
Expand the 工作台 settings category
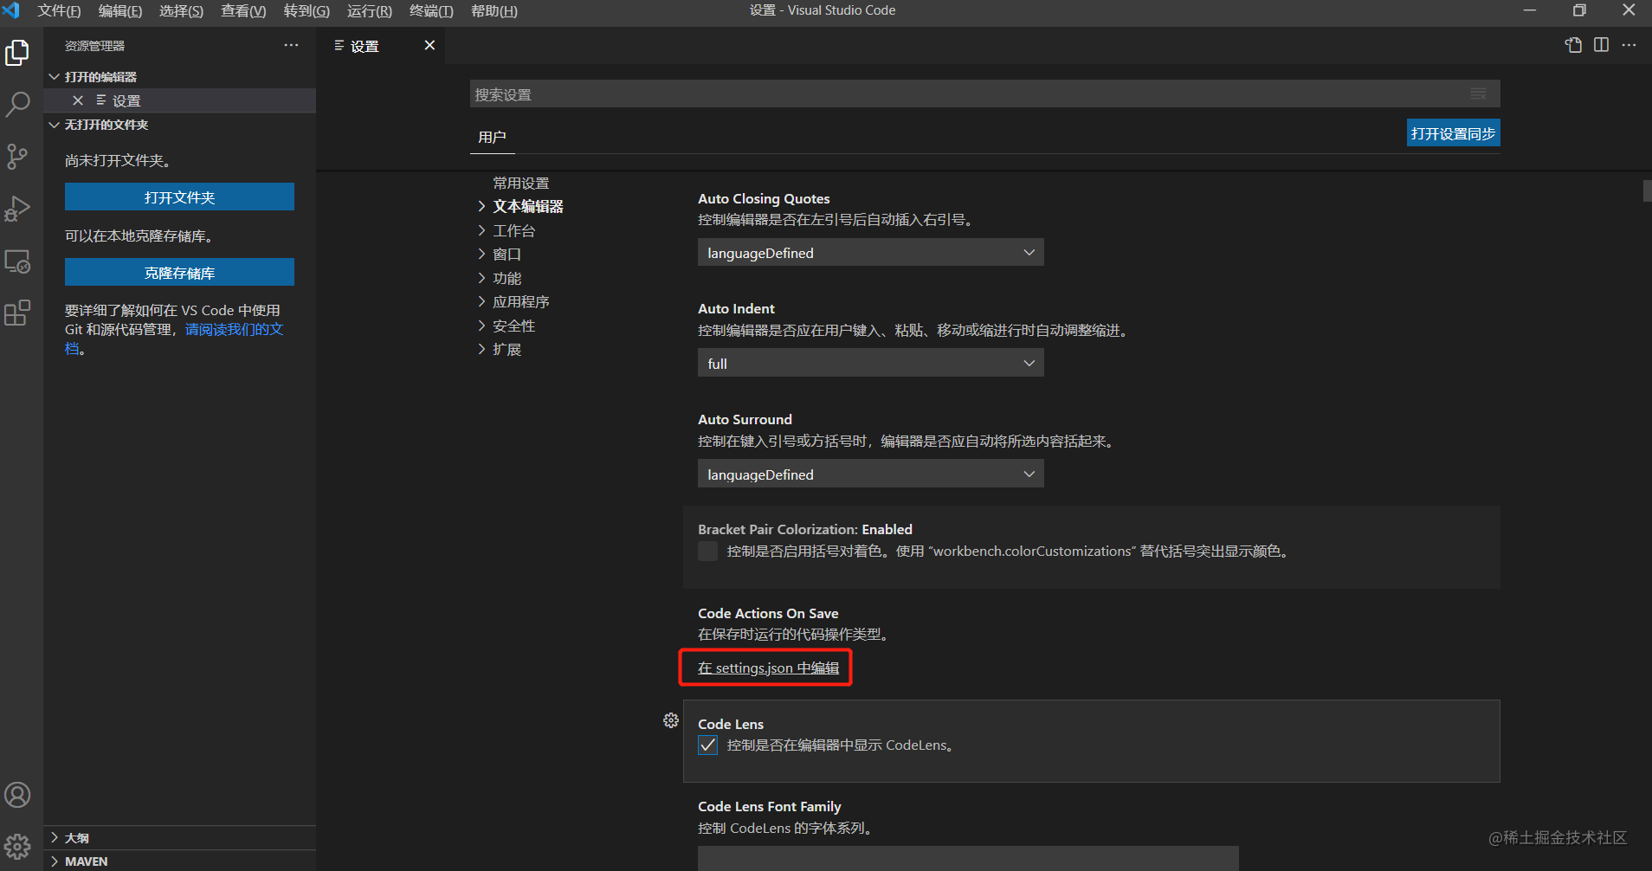tap(482, 230)
